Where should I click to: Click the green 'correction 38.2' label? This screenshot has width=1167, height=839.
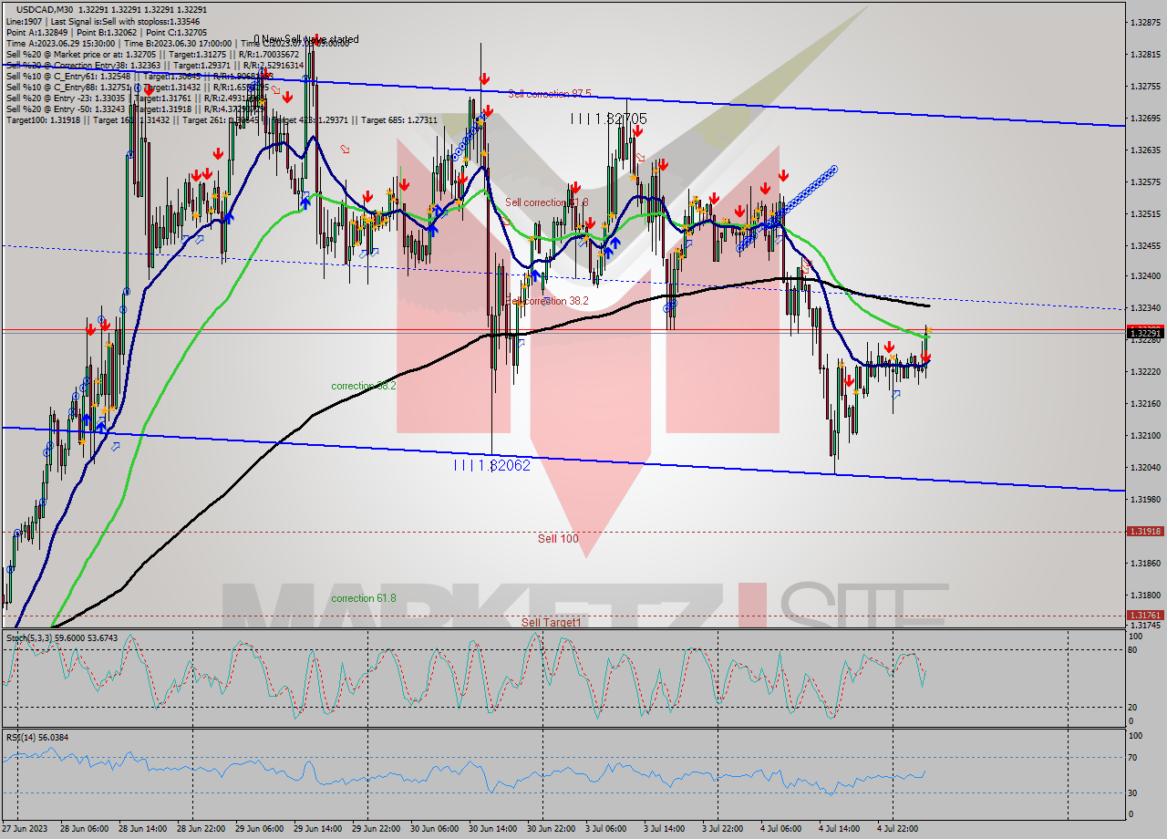[364, 386]
